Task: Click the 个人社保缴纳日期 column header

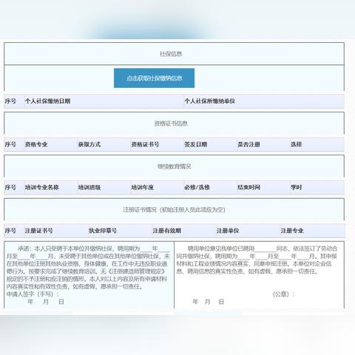Action: pos(47,101)
